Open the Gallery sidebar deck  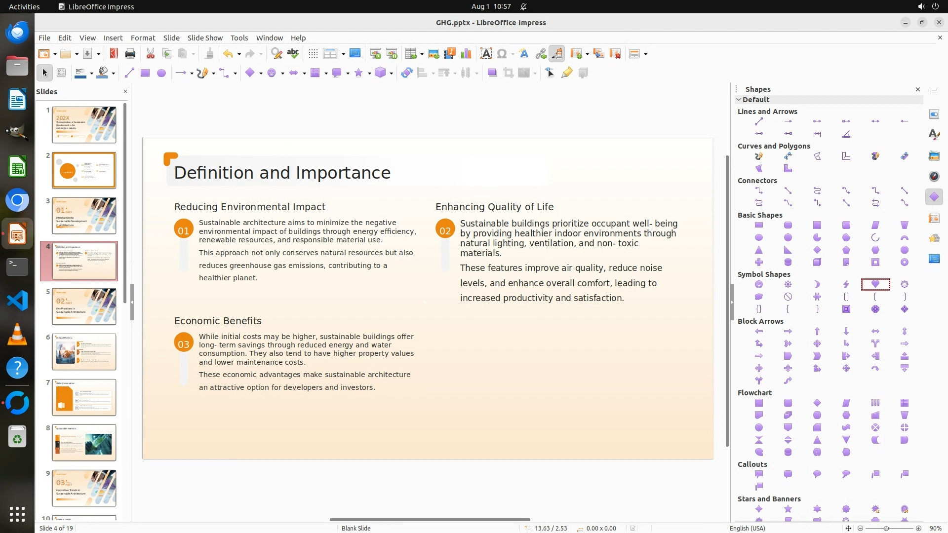pyautogui.click(x=934, y=155)
